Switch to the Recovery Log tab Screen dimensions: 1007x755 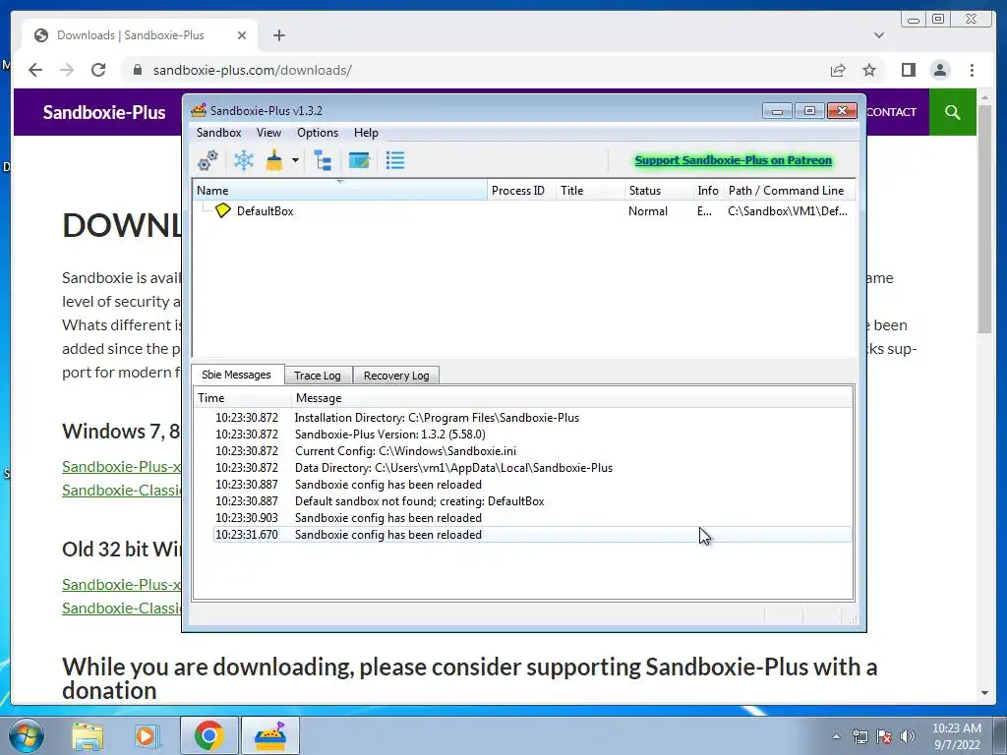[396, 376]
